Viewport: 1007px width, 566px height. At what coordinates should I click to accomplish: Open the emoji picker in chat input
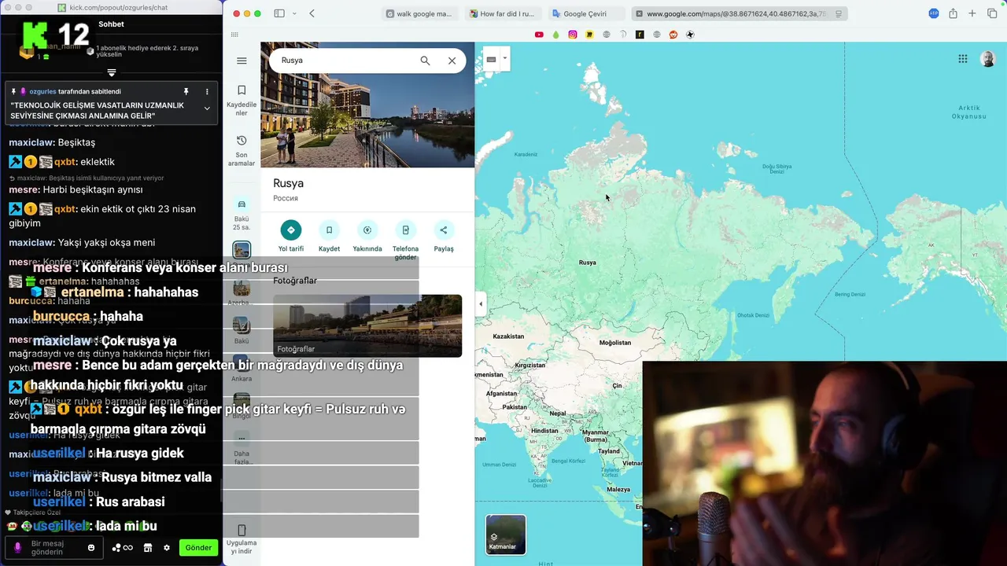91,548
